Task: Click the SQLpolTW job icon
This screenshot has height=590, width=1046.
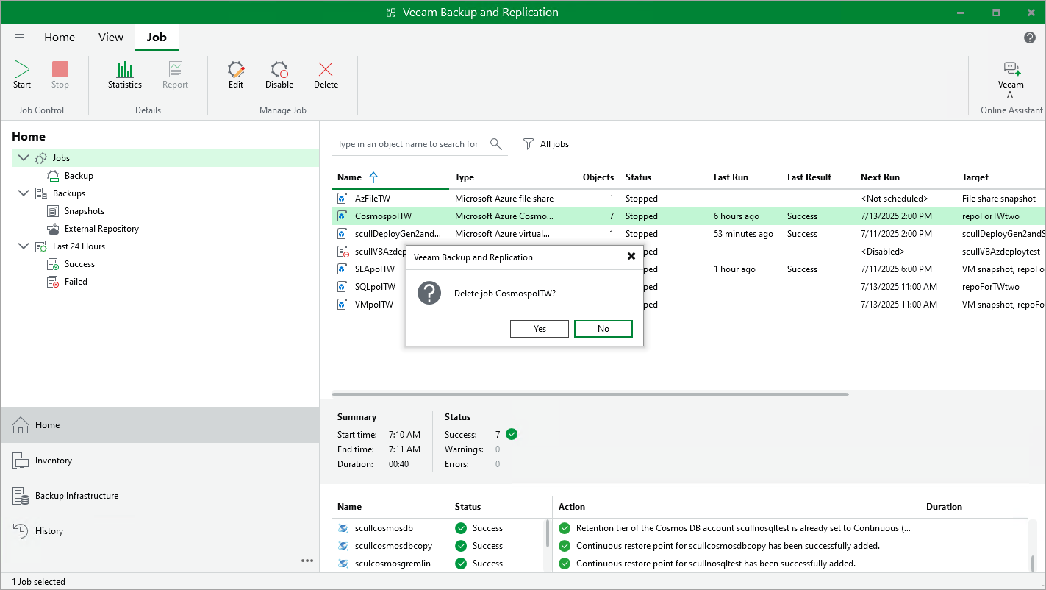Action: click(342, 287)
